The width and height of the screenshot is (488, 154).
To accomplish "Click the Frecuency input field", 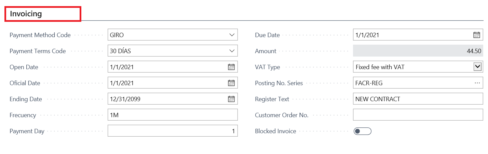I will coord(172,115).
